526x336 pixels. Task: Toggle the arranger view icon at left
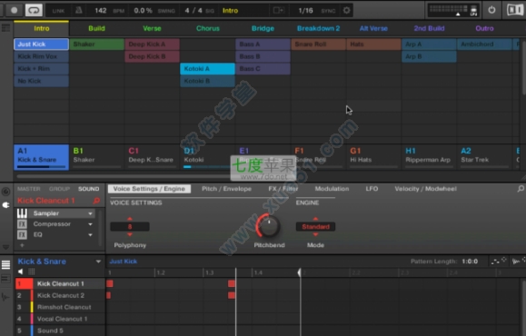5,28
